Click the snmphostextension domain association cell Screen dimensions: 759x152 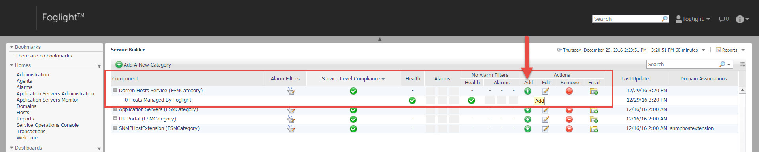[692, 128]
